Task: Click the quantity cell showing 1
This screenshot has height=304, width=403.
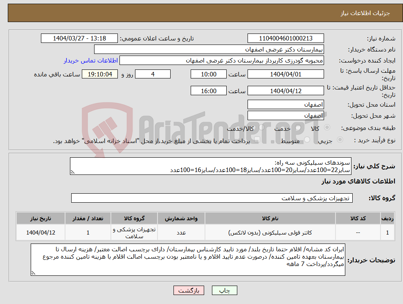Action: click(x=88, y=232)
